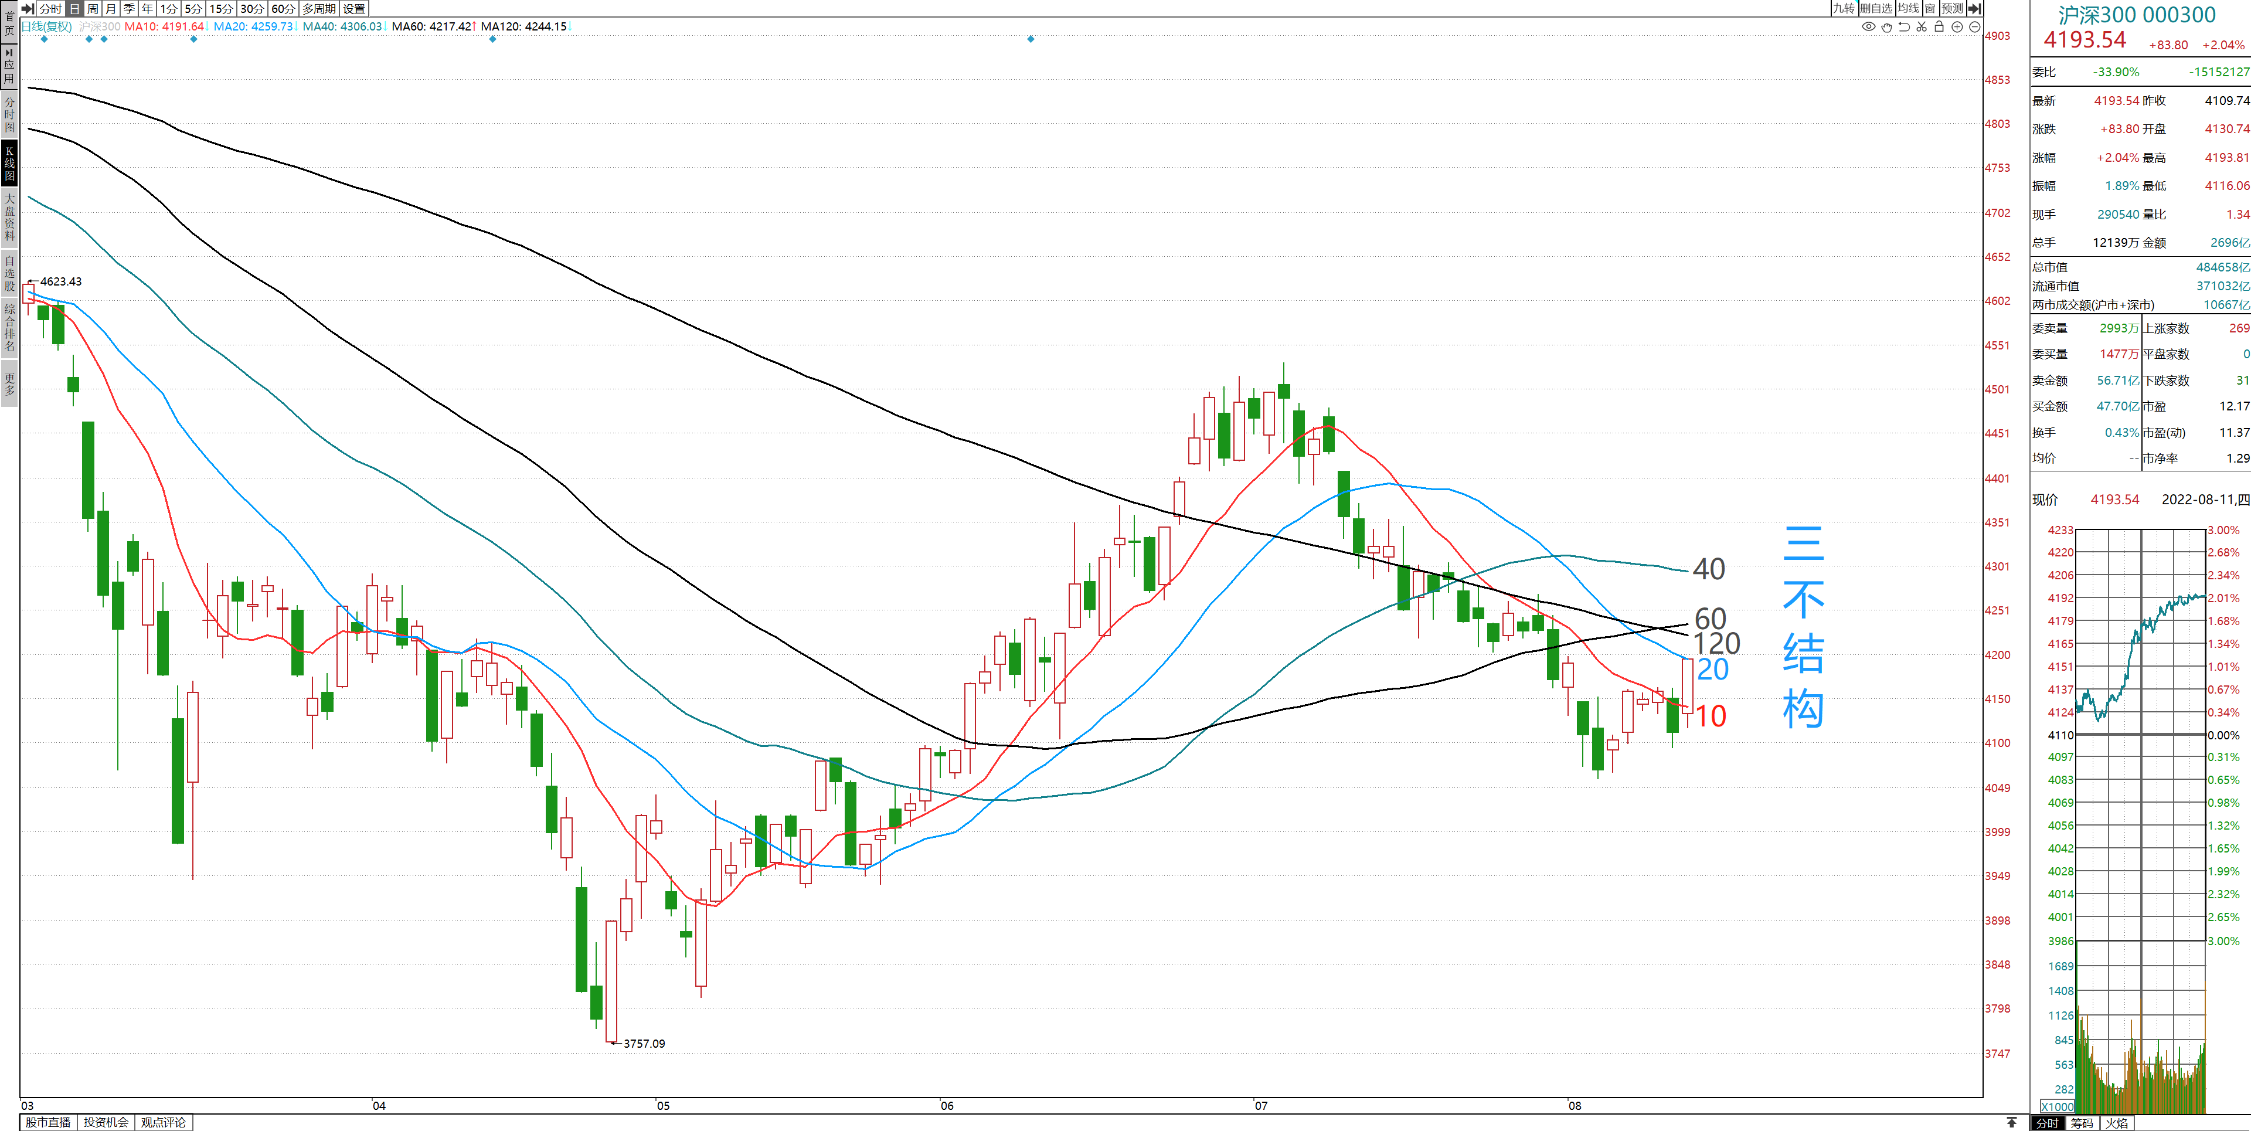Viewport: 2251px width, 1131px height.
Task: Switch to the 周 weekly period tab
Action: click(x=93, y=8)
